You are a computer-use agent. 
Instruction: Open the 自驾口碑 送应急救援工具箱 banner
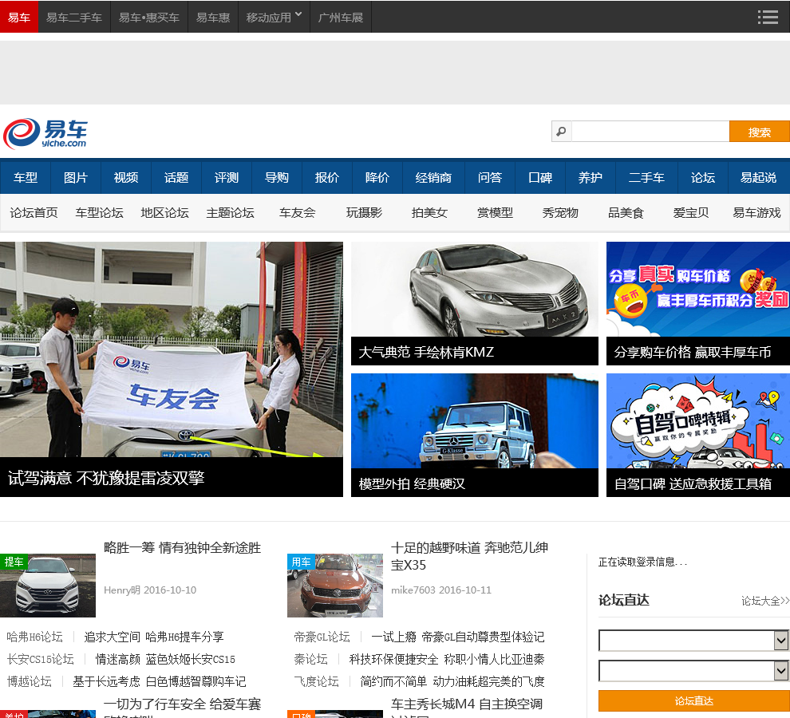click(x=697, y=420)
